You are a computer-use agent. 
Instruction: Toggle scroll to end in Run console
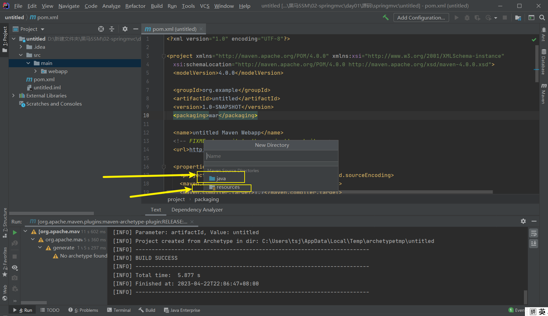point(533,244)
